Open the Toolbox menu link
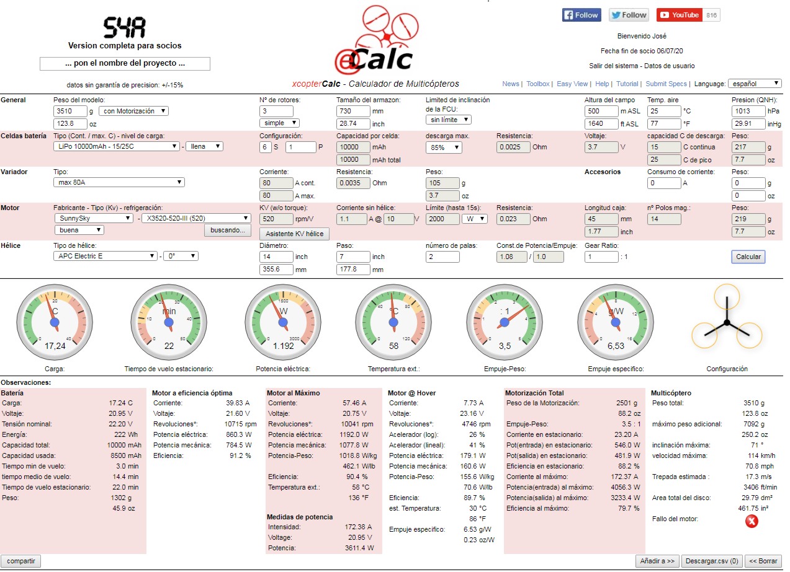The width and height of the screenshot is (790, 572). coord(538,84)
